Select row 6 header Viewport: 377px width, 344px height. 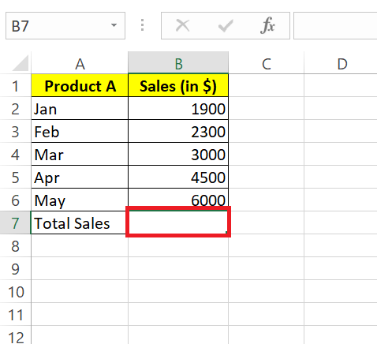16,200
